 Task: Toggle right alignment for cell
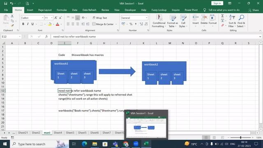point(77,24)
